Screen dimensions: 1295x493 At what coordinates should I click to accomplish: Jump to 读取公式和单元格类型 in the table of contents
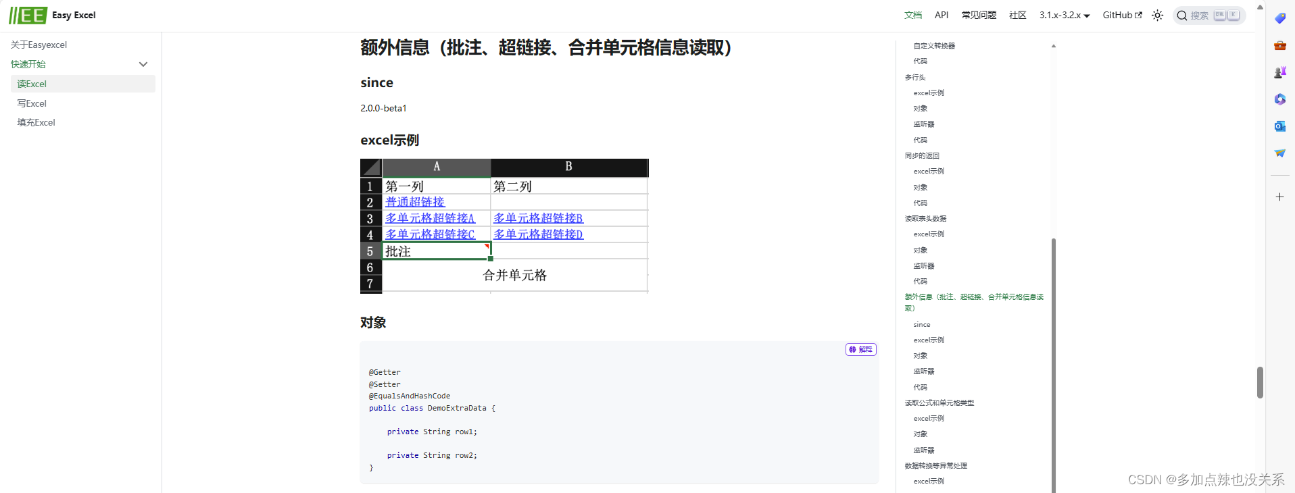coord(939,403)
